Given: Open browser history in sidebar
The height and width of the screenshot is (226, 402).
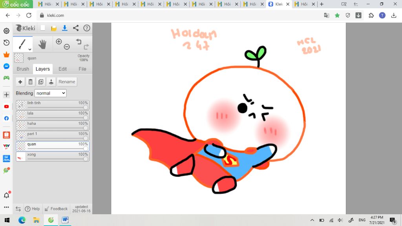Looking at the screenshot, I should (6, 42).
